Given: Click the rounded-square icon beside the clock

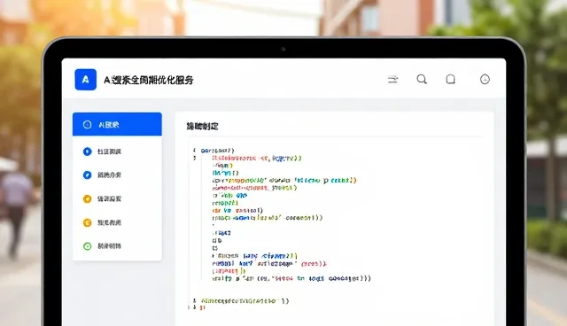Looking at the screenshot, I should click(451, 79).
